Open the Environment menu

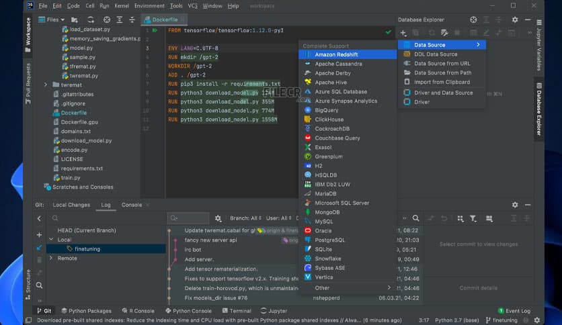[149, 6]
